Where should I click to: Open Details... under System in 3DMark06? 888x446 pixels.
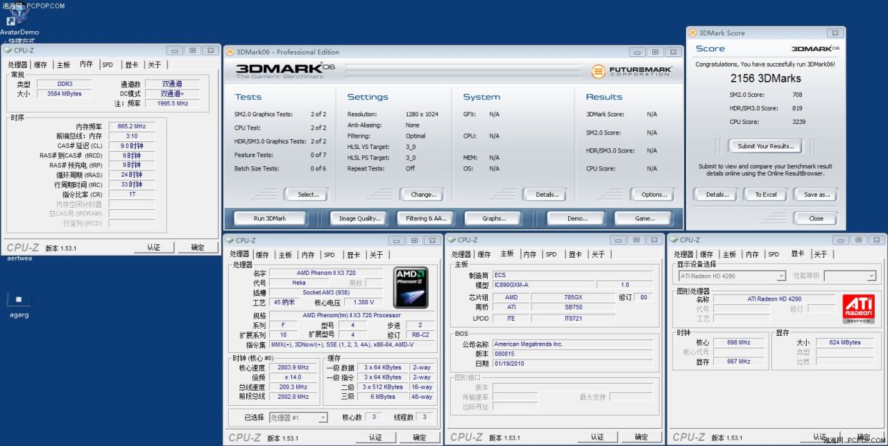pyautogui.click(x=547, y=195)
